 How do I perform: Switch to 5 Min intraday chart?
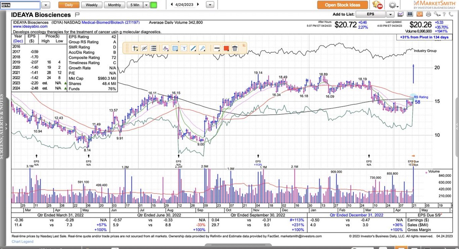click(x=134, y=5)
